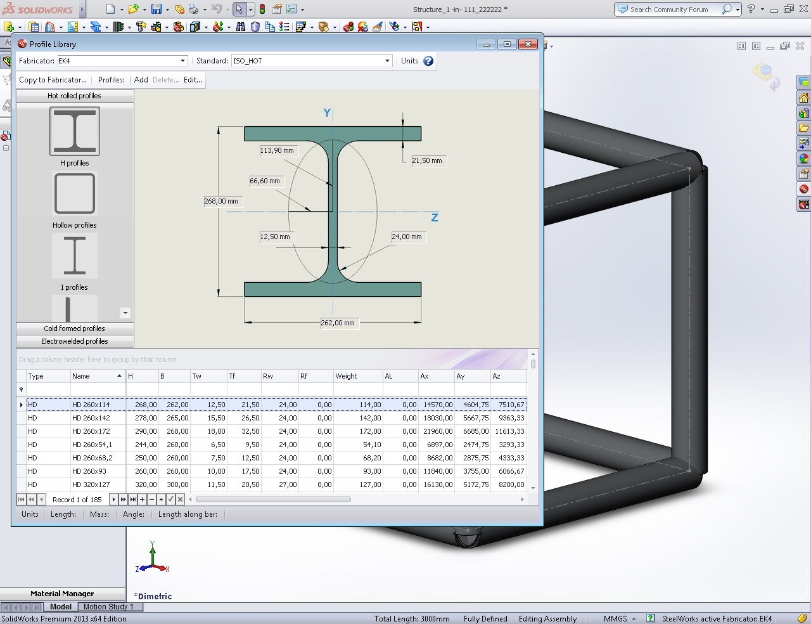Go to next record in navigator
The width and height of the screenshot is (811, 624).
click(114, 500)
